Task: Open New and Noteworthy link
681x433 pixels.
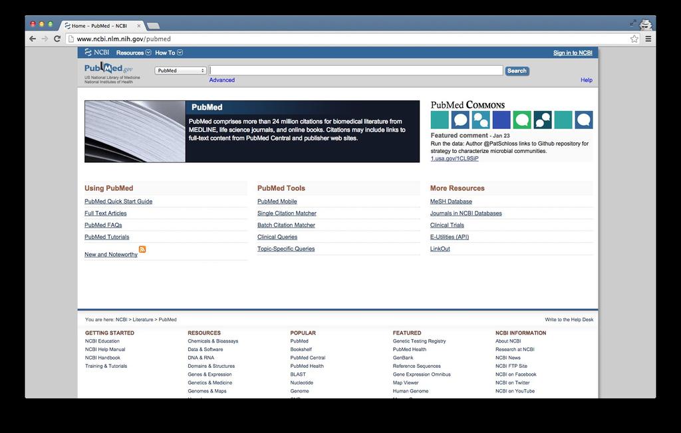Action: click(111, 255)
